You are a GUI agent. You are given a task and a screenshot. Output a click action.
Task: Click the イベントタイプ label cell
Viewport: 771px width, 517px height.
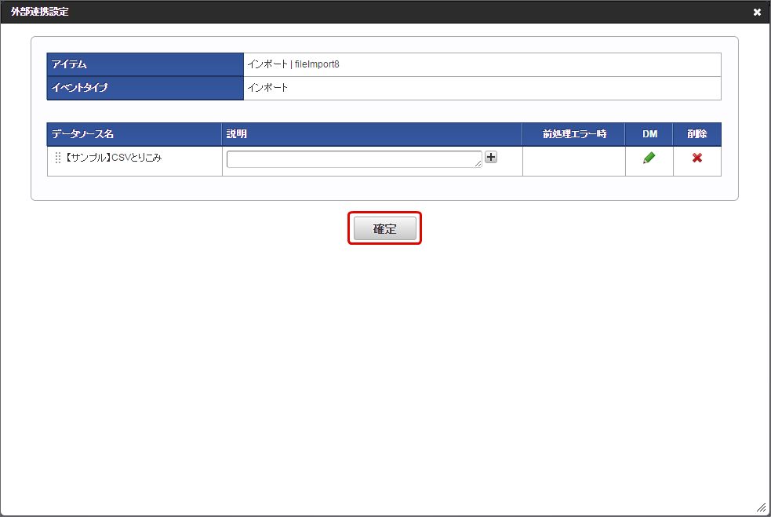(145, 88)
